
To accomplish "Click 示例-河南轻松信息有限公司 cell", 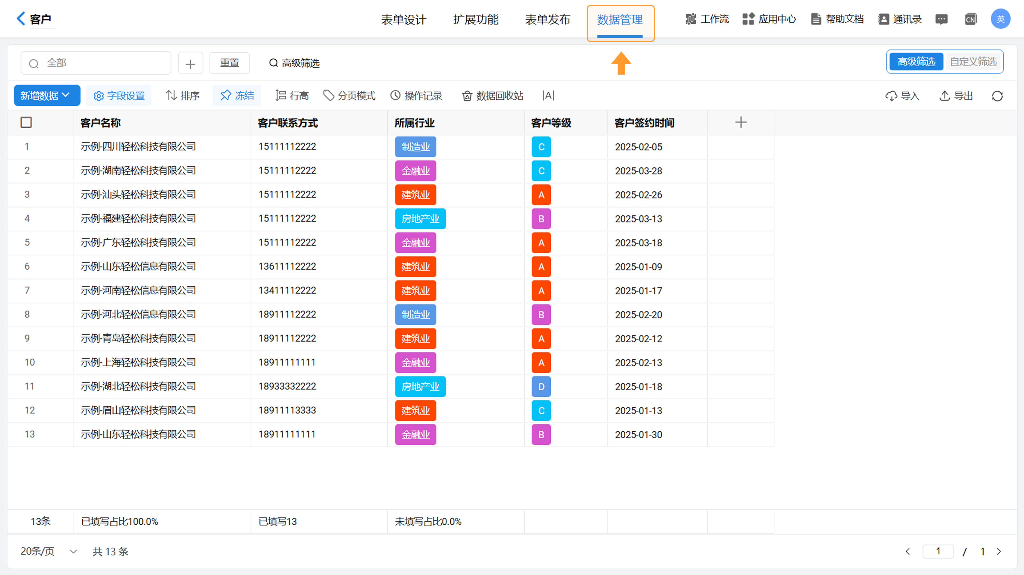I will [138, 291].
